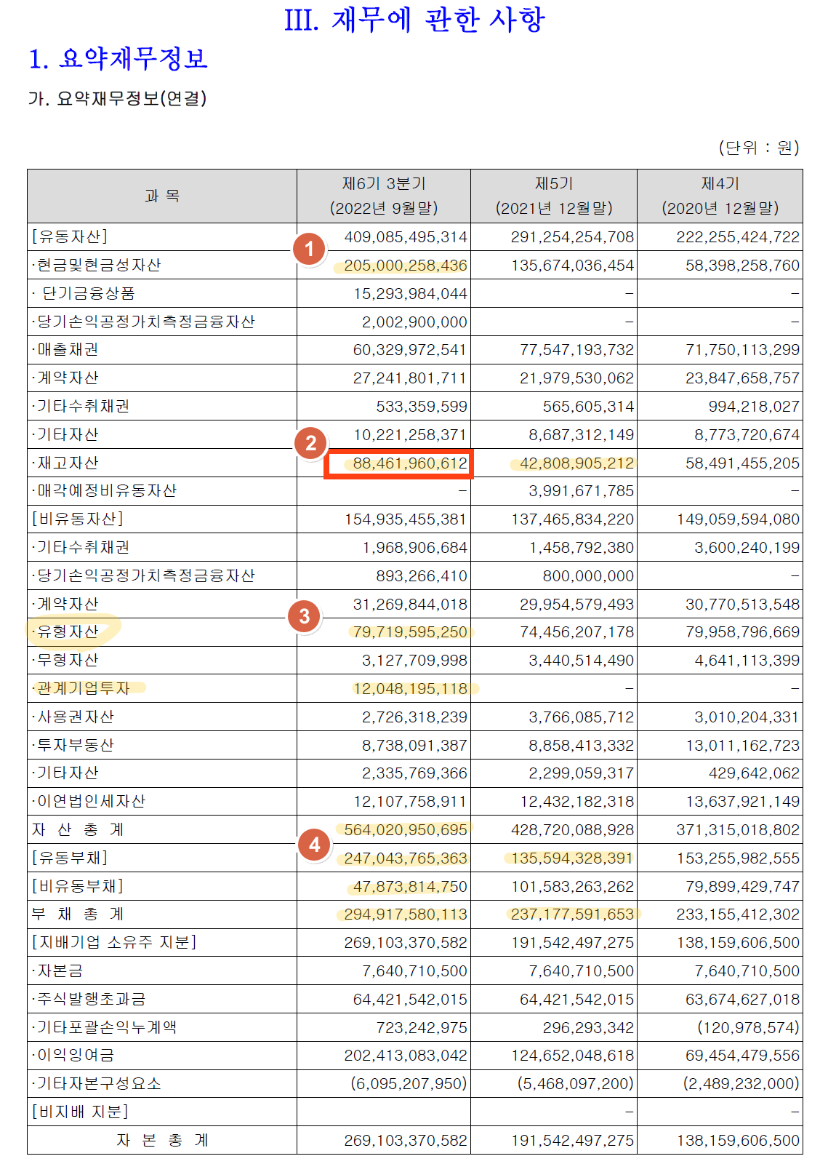The height and width of the screenshot is (1172, 836).
Task: Click the highlighted value 79,719,595,250
Action: click(x=410, y=632)
